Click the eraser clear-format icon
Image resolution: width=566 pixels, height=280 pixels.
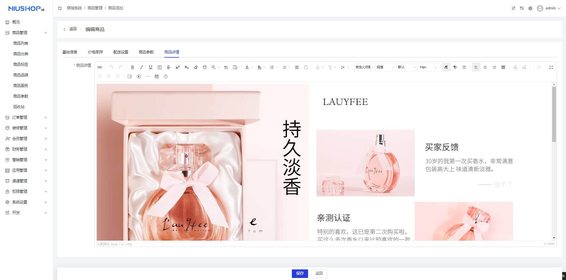[195, 67]
